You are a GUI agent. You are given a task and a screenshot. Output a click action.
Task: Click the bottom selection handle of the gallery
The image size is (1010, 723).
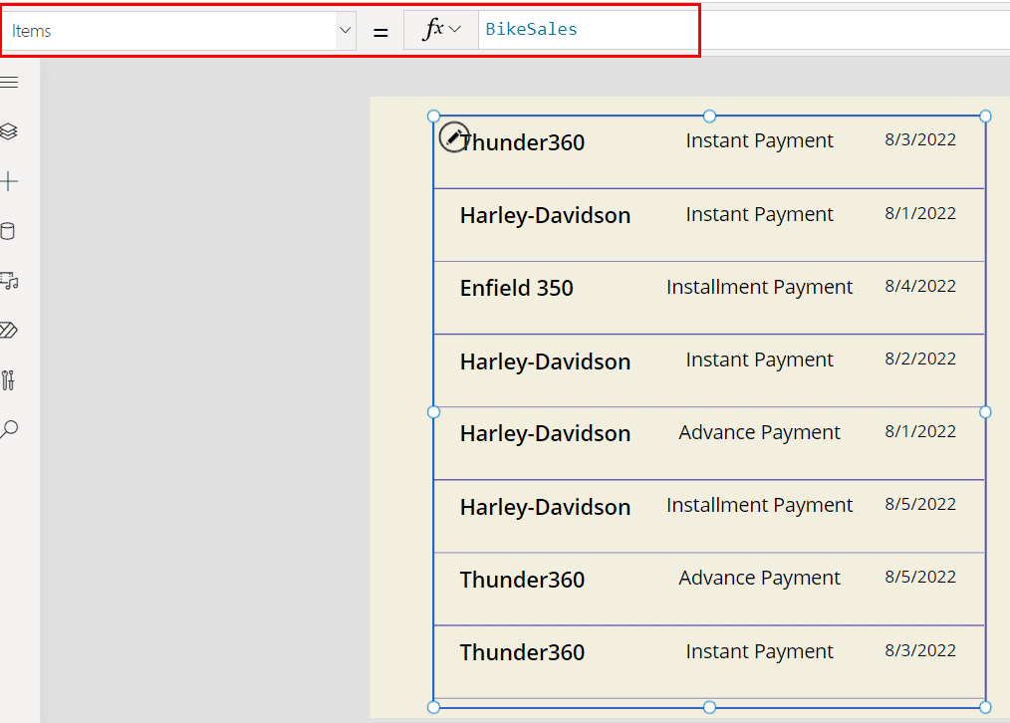(708, 706)
